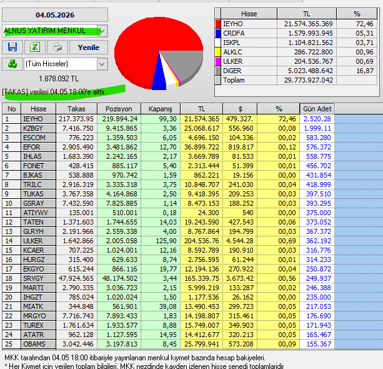Select the EFOR stock cell
The width and height of the screenshot is (383, 369).
(x=38, y=147)
